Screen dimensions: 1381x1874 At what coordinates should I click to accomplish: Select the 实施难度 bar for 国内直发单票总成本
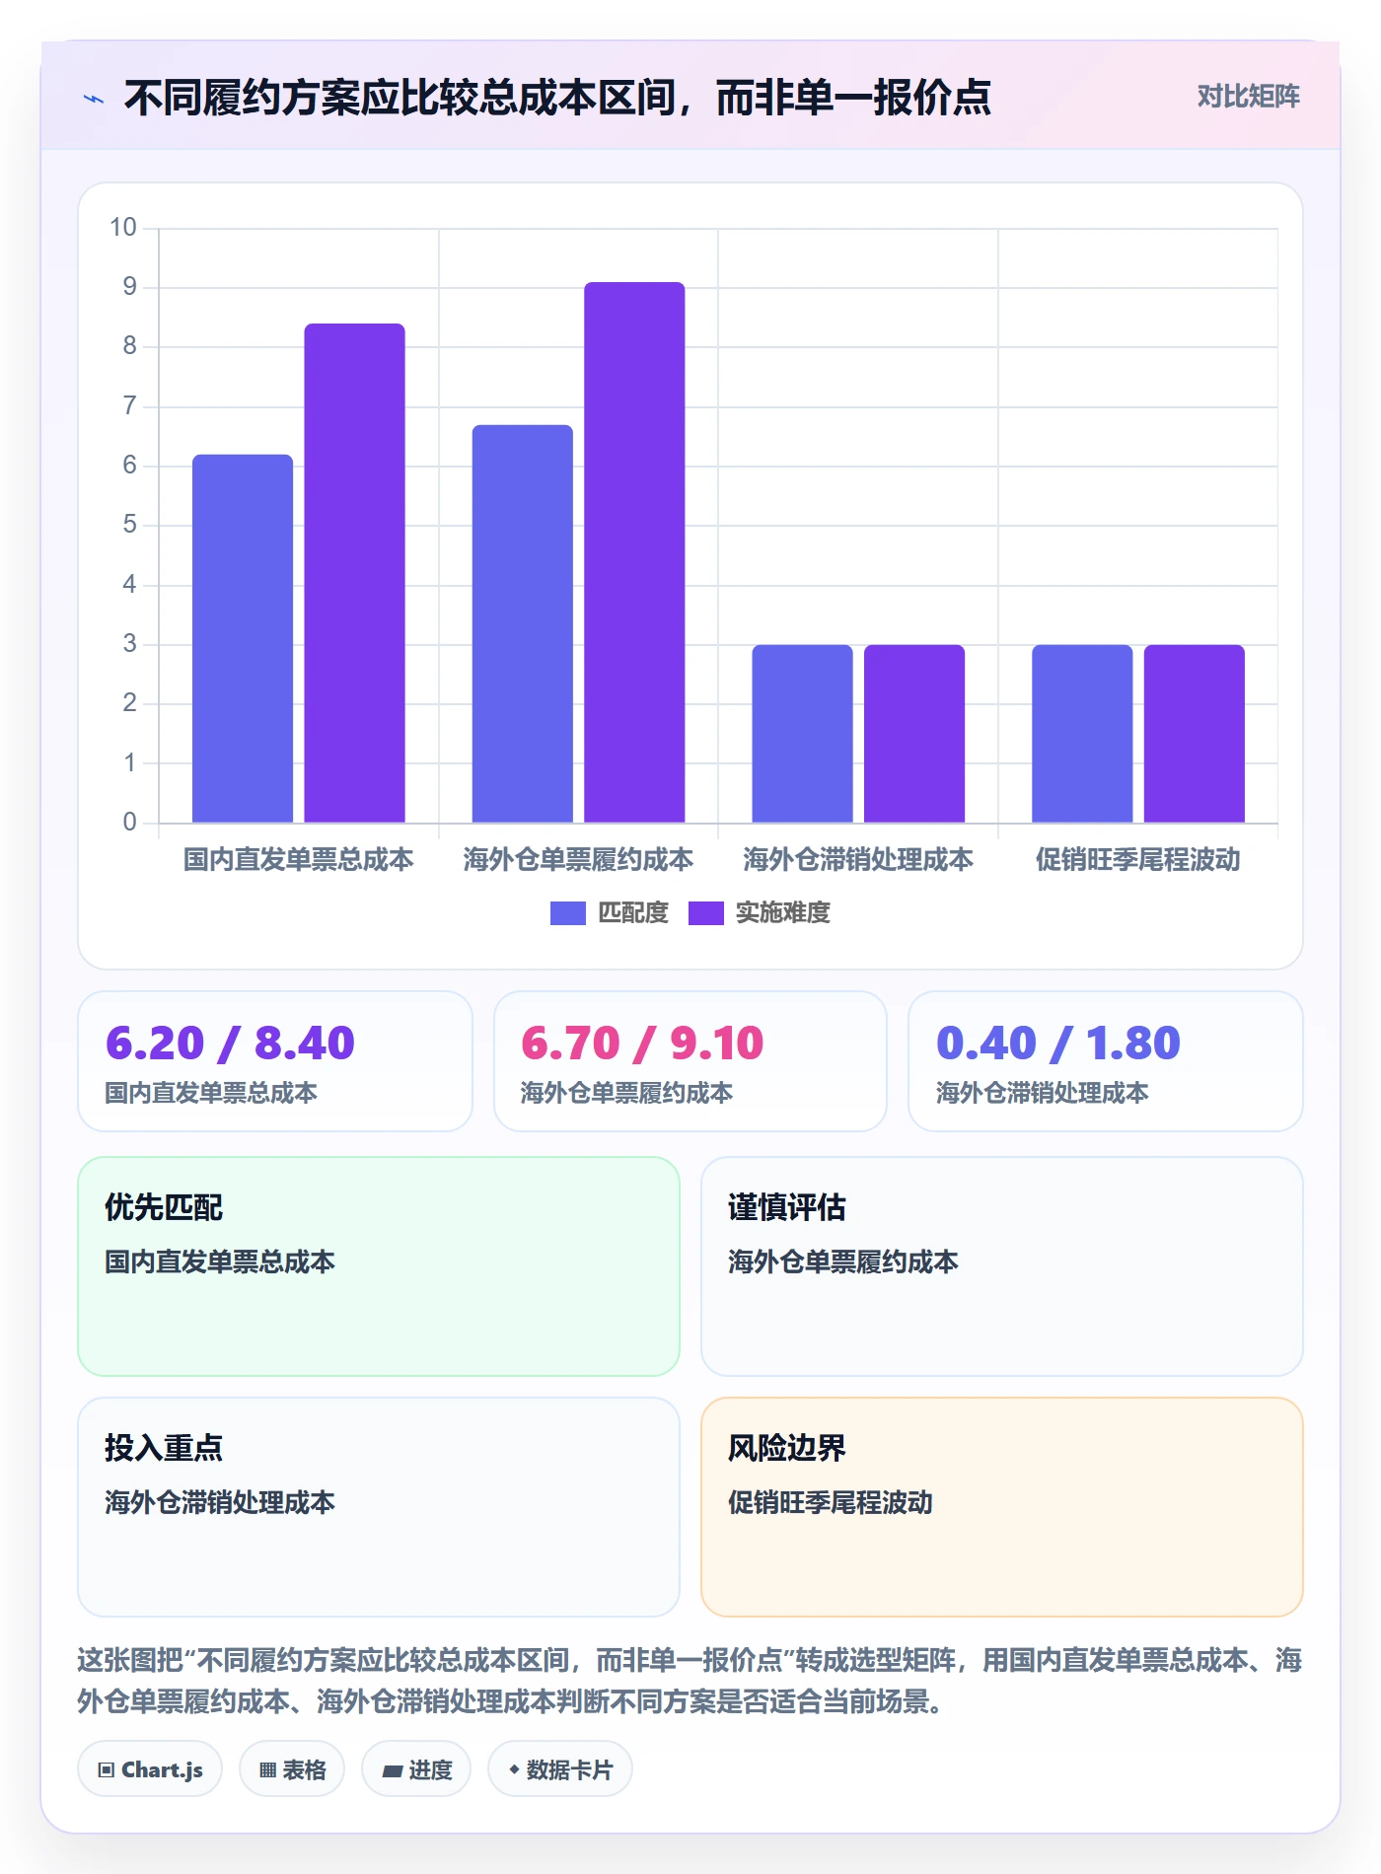(x=354, y=573)
